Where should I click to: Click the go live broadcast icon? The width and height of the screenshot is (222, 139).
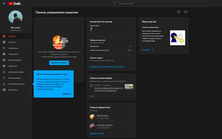pyautogui.click(x=186, y=12)
